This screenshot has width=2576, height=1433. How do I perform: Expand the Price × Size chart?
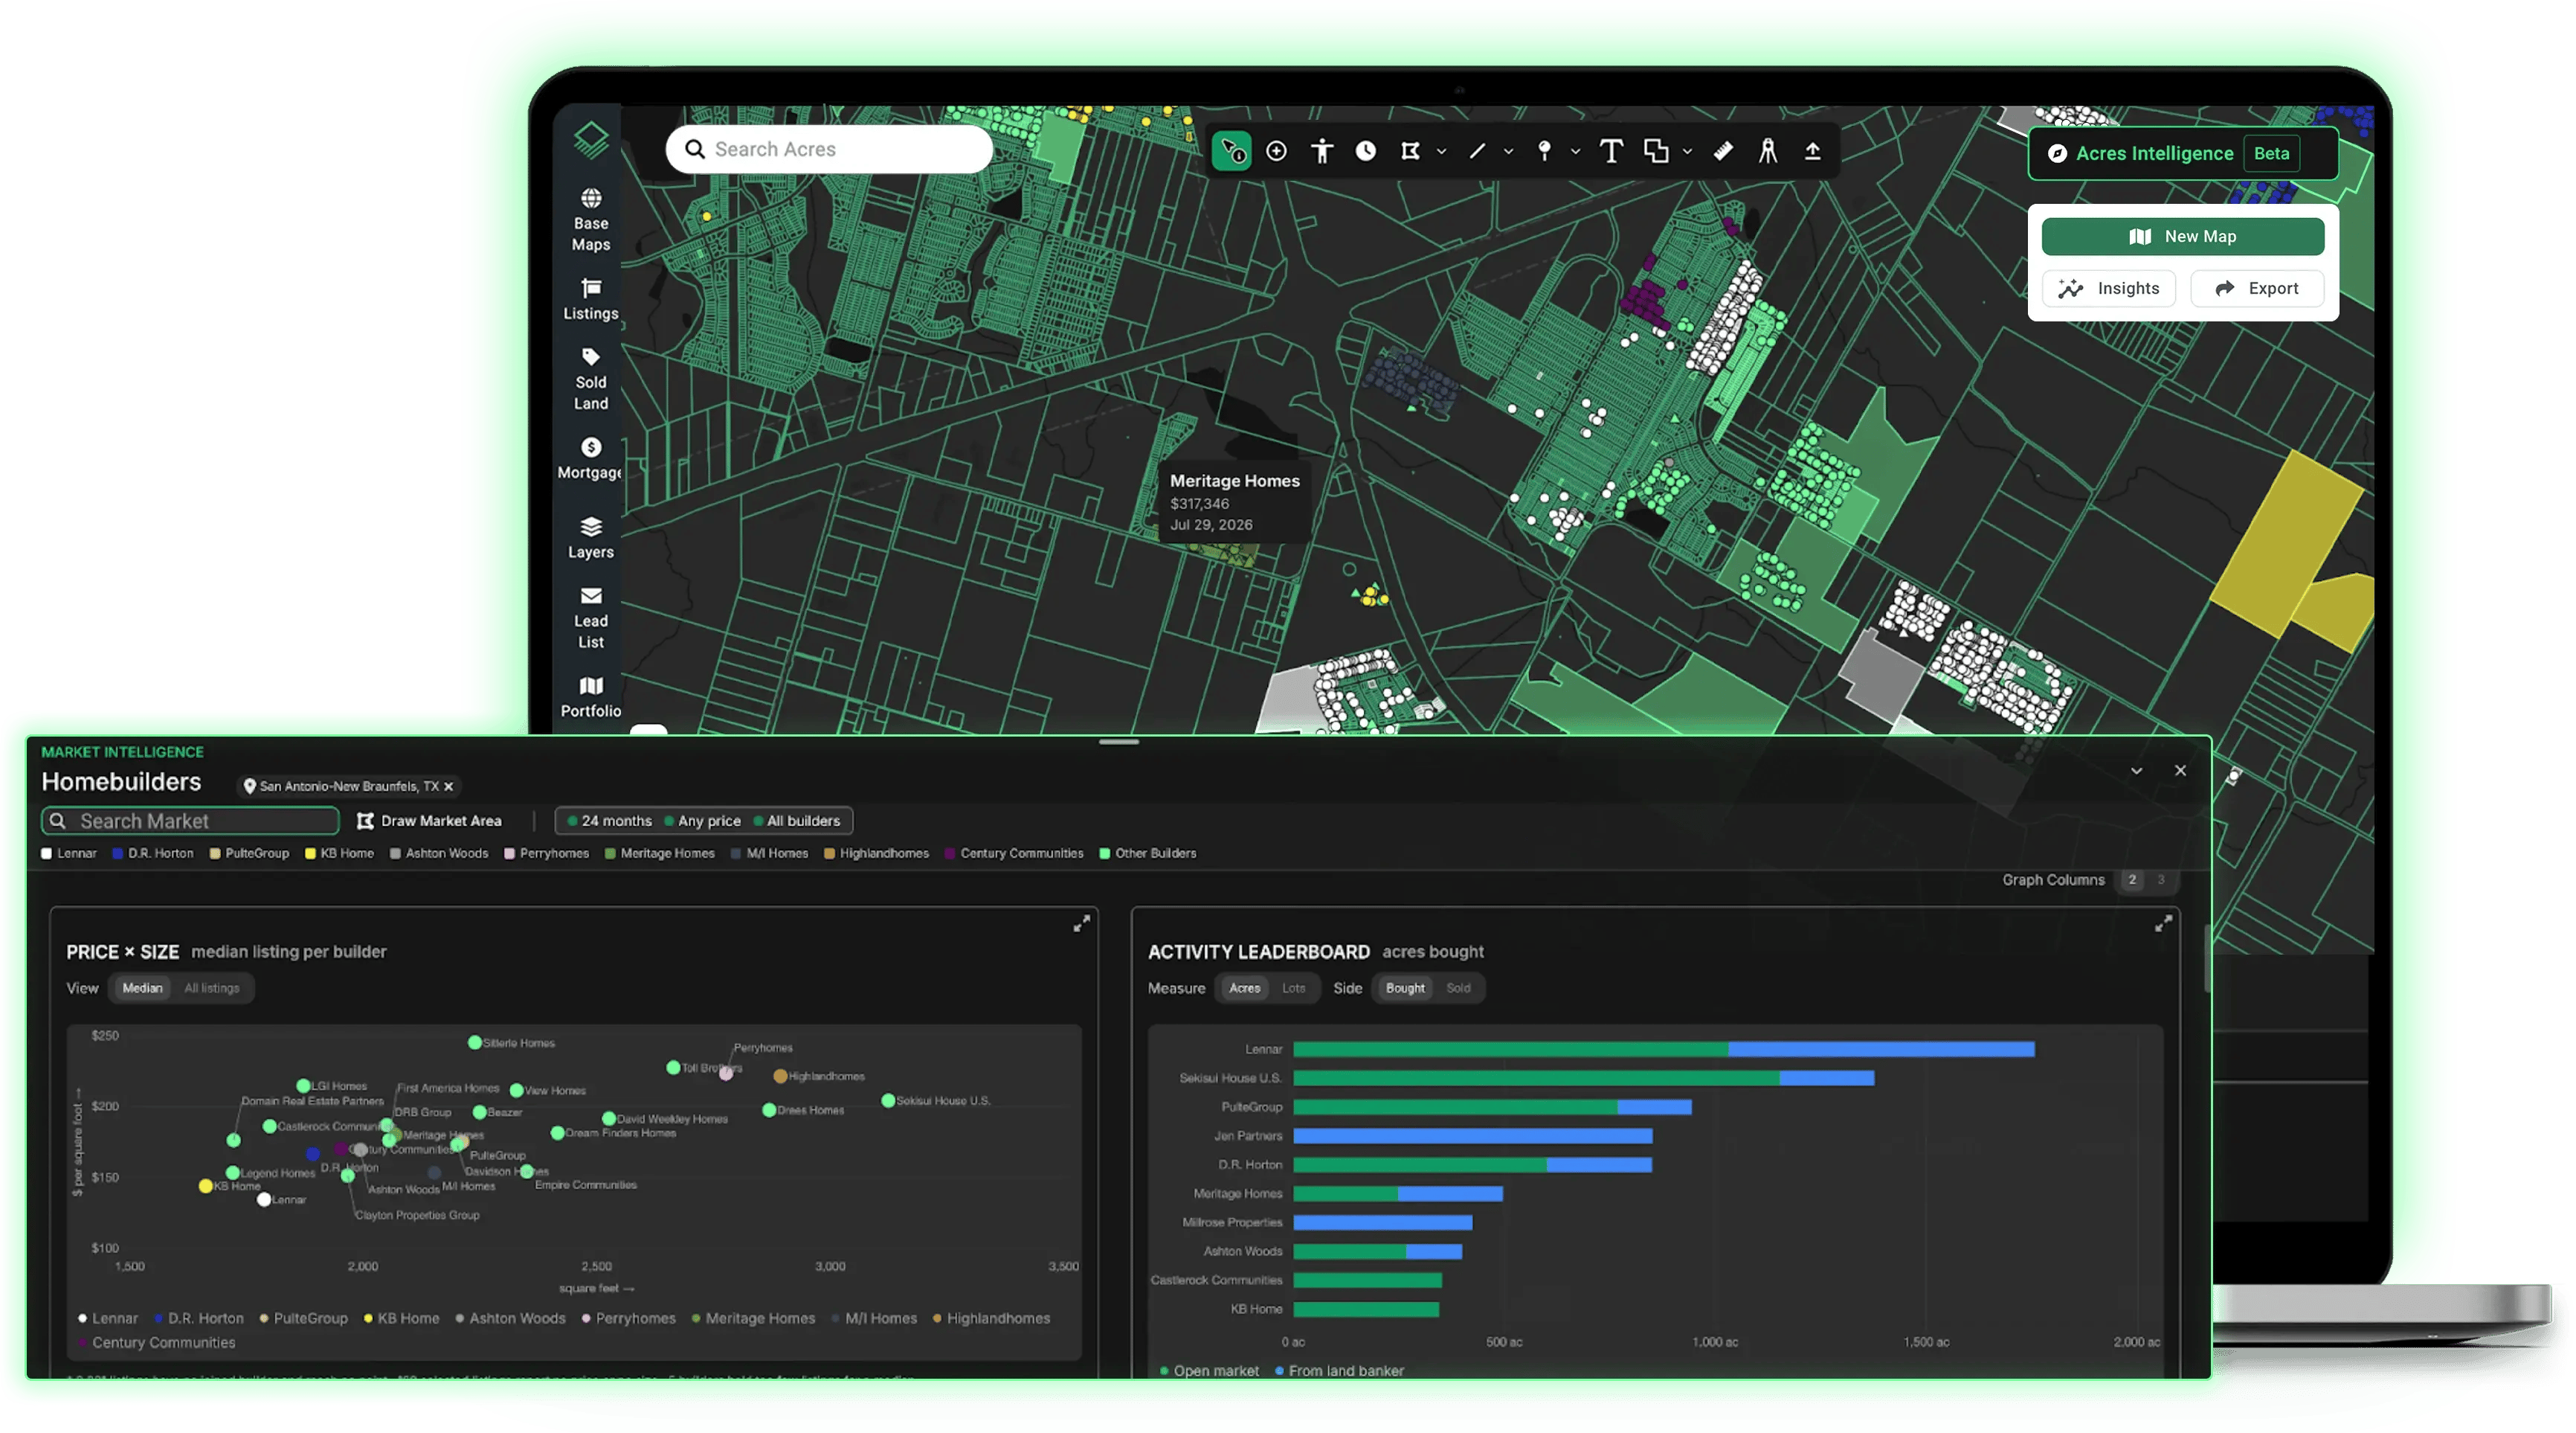click(x=1081, y=925)
